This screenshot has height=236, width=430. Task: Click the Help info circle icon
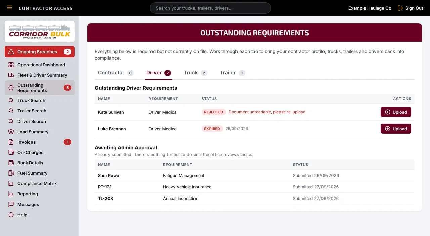(x=11, y=215)
